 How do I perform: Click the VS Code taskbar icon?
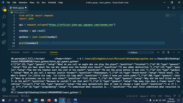pos(62,100)
